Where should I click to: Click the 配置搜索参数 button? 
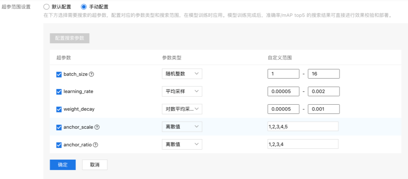click(x=70, y=38)
